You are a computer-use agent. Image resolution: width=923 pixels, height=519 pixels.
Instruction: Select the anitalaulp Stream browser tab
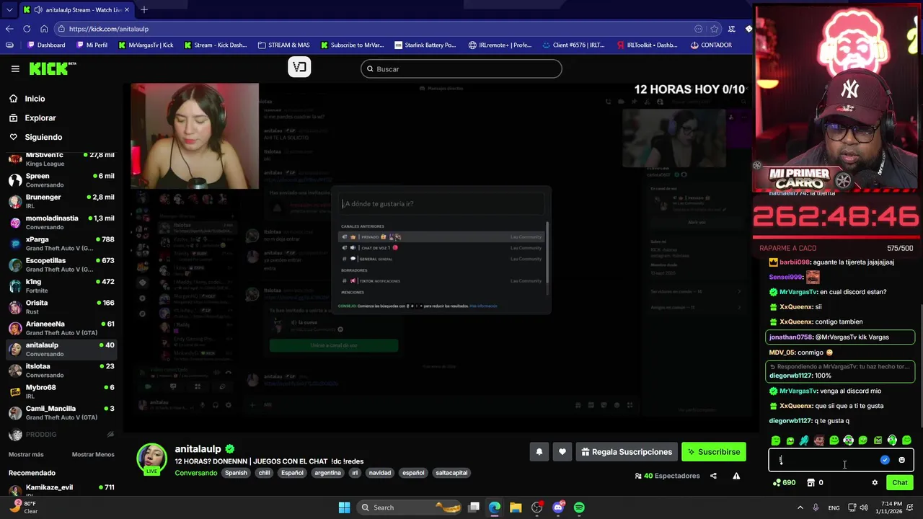click(76, 10)
